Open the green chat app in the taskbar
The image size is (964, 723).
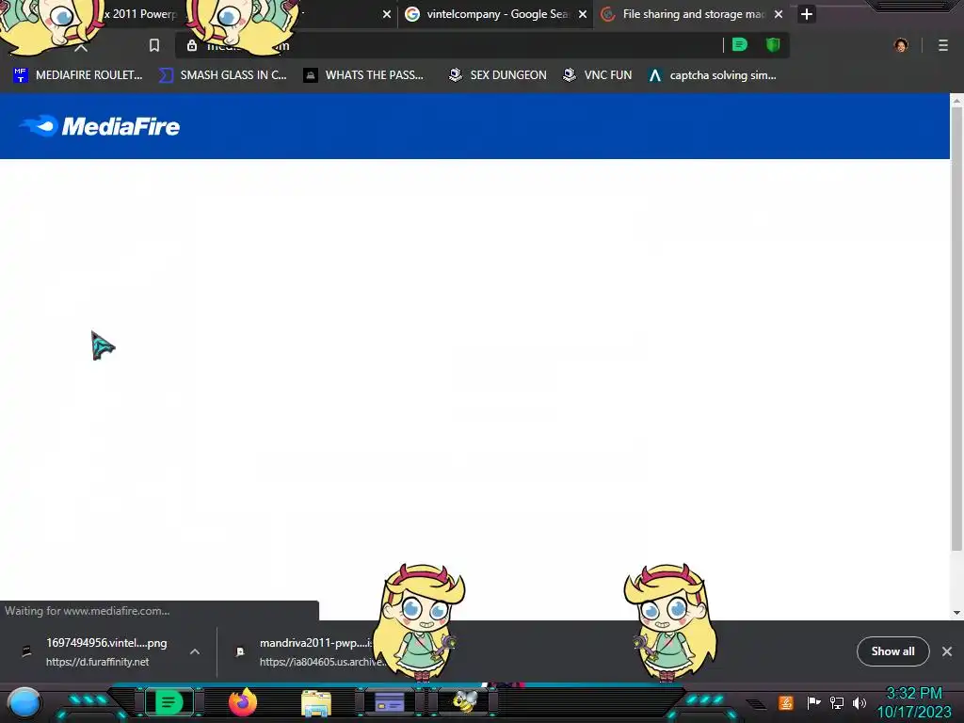[x=169, y=702]
